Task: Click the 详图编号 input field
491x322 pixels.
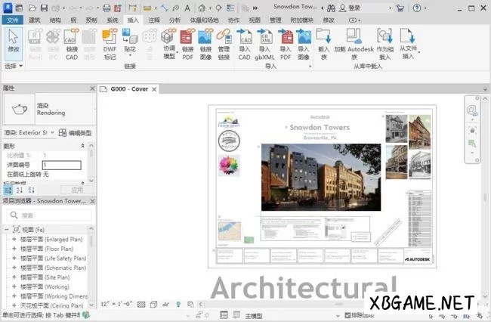Action: [x=61, y=165]
